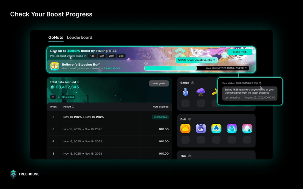Click the 32s countdown chip
303x189 pixels.
(121, 56)
